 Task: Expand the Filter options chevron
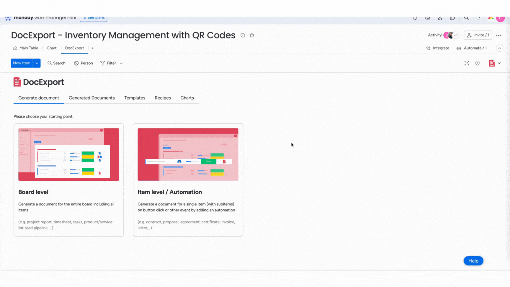click(x=121, y=63)
